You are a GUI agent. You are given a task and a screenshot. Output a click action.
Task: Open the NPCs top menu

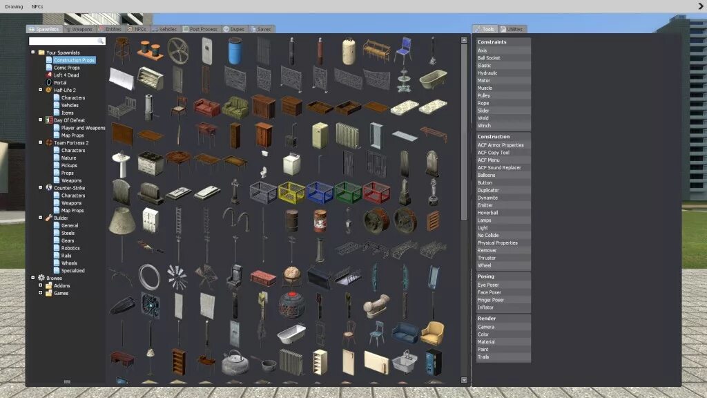(x=37, y=7)
